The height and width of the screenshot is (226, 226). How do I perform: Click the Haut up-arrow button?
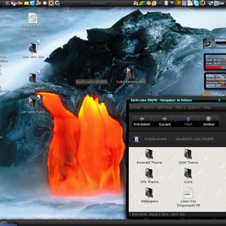click(x=188, y=121)
